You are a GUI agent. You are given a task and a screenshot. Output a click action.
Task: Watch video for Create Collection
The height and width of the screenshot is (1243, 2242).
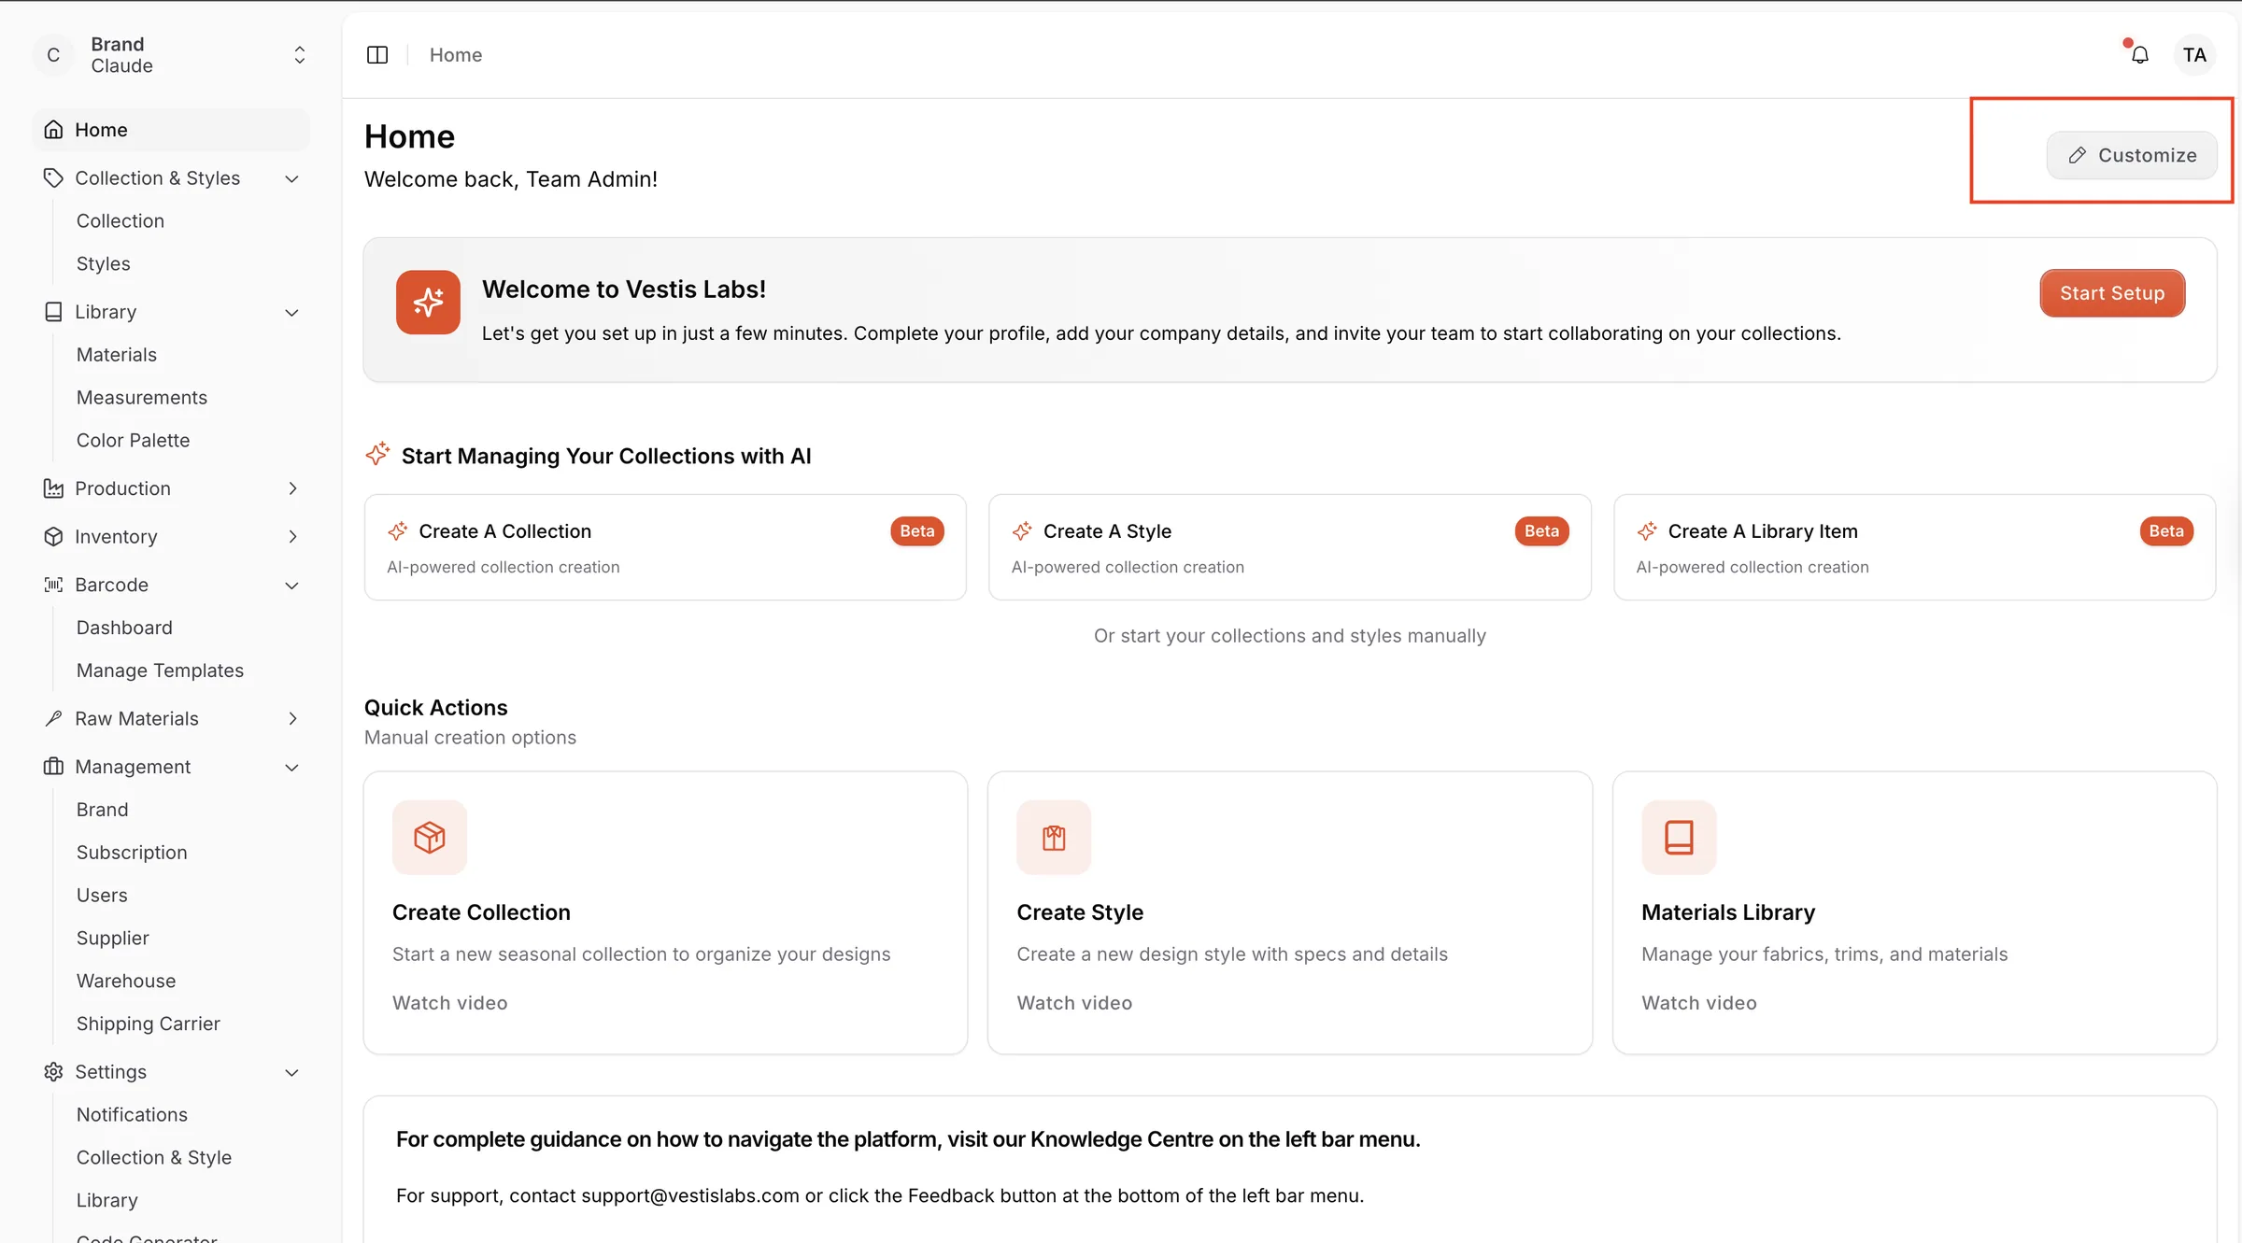[450, 1003]
